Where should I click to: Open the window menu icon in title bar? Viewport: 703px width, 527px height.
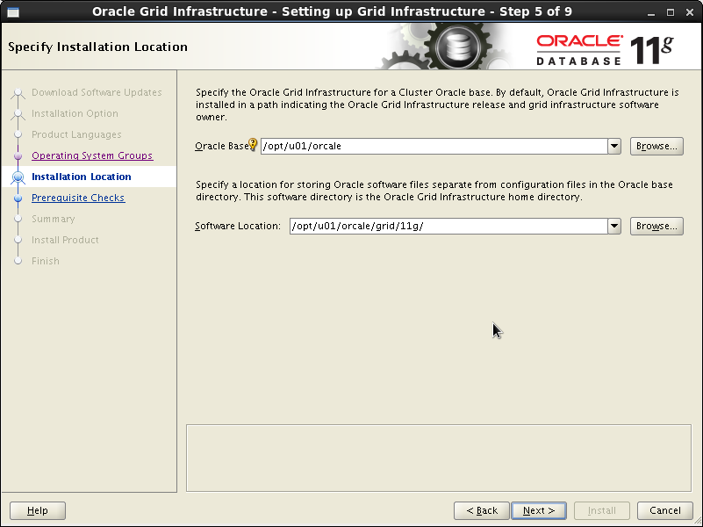pos(13,12)
